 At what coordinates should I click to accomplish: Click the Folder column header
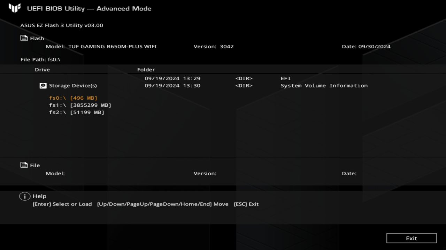[146, 69]
